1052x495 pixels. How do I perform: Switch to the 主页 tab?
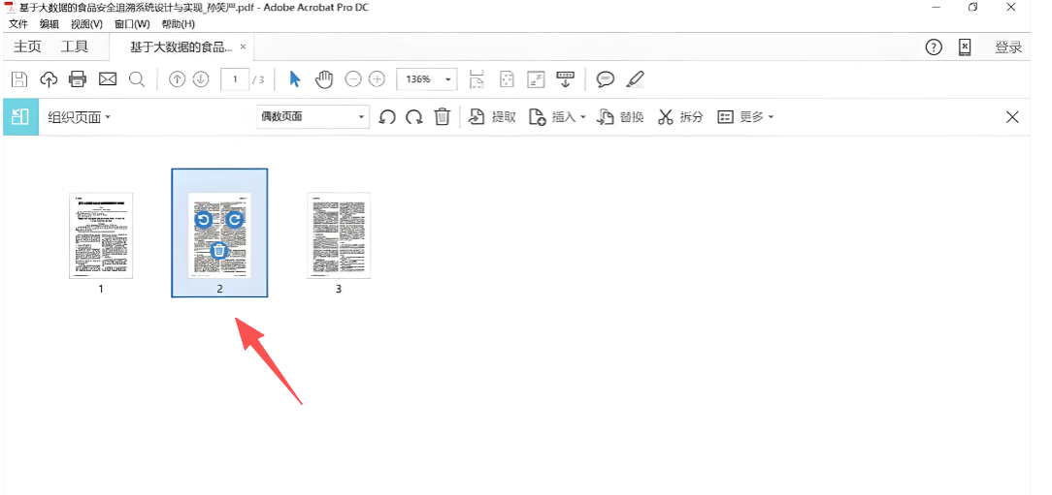coord(27,46)
